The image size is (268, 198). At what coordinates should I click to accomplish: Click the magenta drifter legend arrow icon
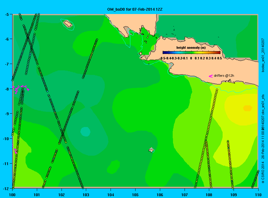[x=211, y=76]
